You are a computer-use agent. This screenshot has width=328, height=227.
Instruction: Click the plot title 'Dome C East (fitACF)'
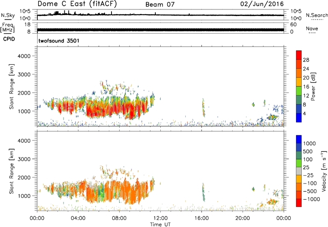coord(77,4)
